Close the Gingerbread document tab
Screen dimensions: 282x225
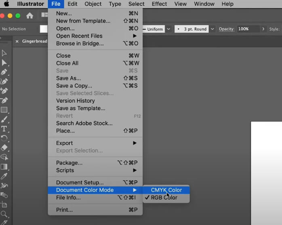[x=17, y=41]
